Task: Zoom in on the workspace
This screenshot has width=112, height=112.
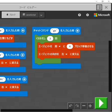Action: pos(90,106)
